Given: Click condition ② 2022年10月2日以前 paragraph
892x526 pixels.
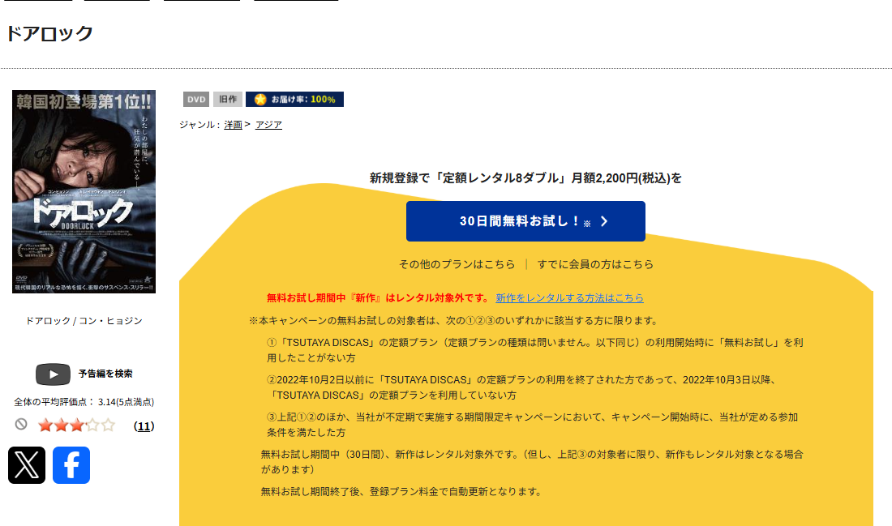Looking at the screenshot, I should click(522, 387).
